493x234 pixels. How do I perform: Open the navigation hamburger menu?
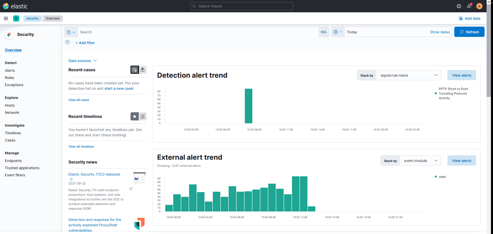[x=6, y=18]
